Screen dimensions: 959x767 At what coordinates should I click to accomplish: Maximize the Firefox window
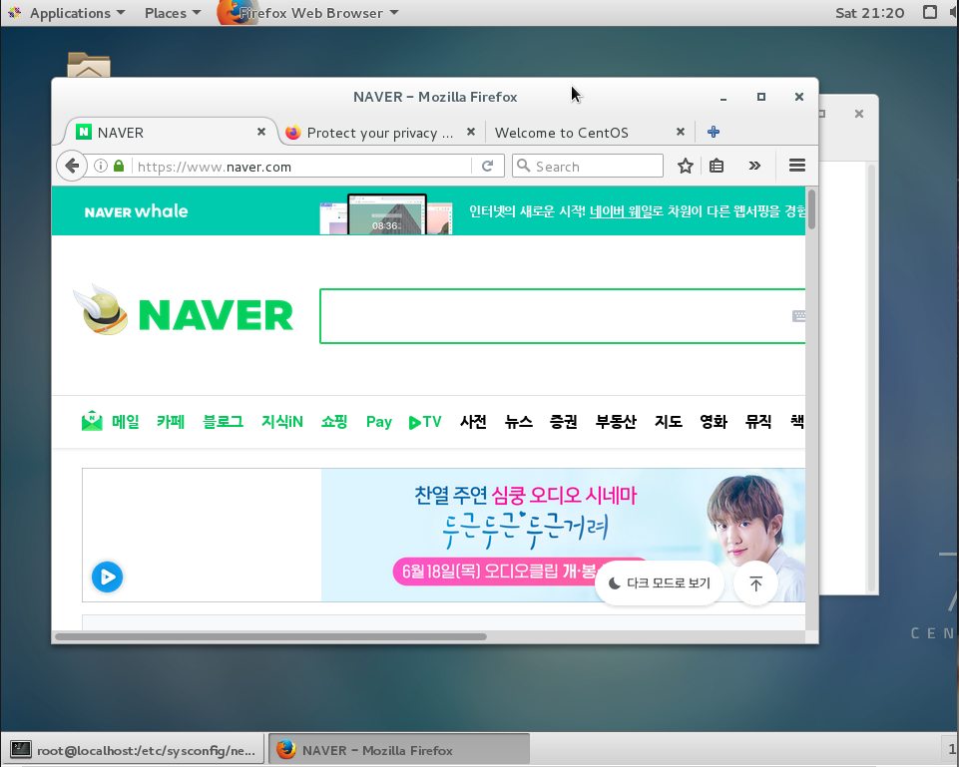click(760, 97)
